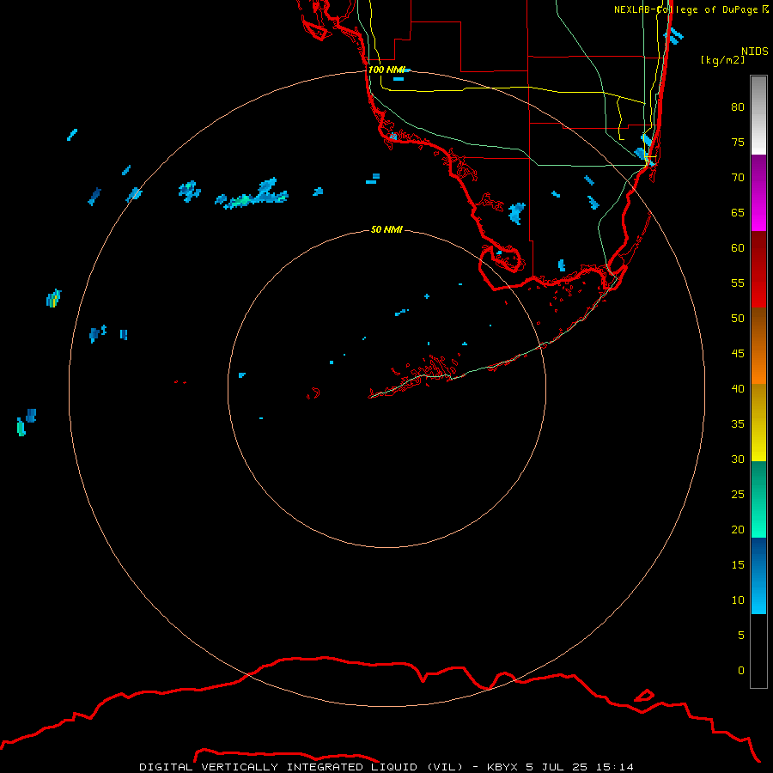Click the 50 value on the color scale
Viewport: 773px width, 773px height.
(x=738, y=319)
